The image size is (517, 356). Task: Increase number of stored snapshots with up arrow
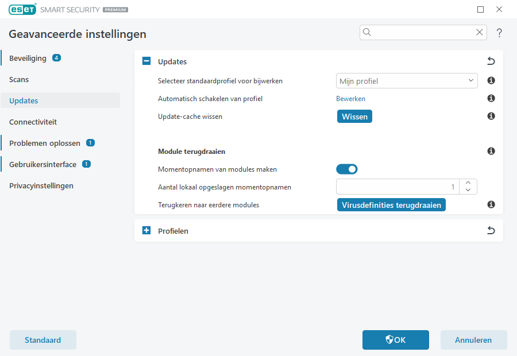(468, 183)
